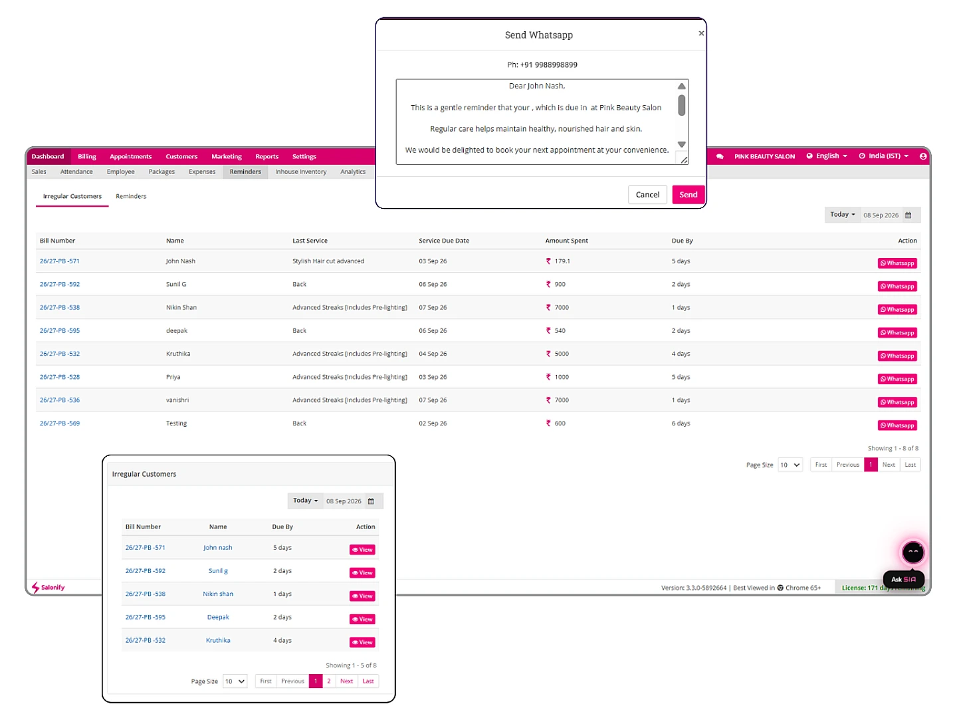Expand the Today date range dropdown
957x718 pixels.
point(843,215)
